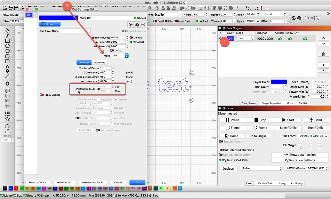
Task: Pick the Ellipse drawing tool
Action: pos(7,46)
